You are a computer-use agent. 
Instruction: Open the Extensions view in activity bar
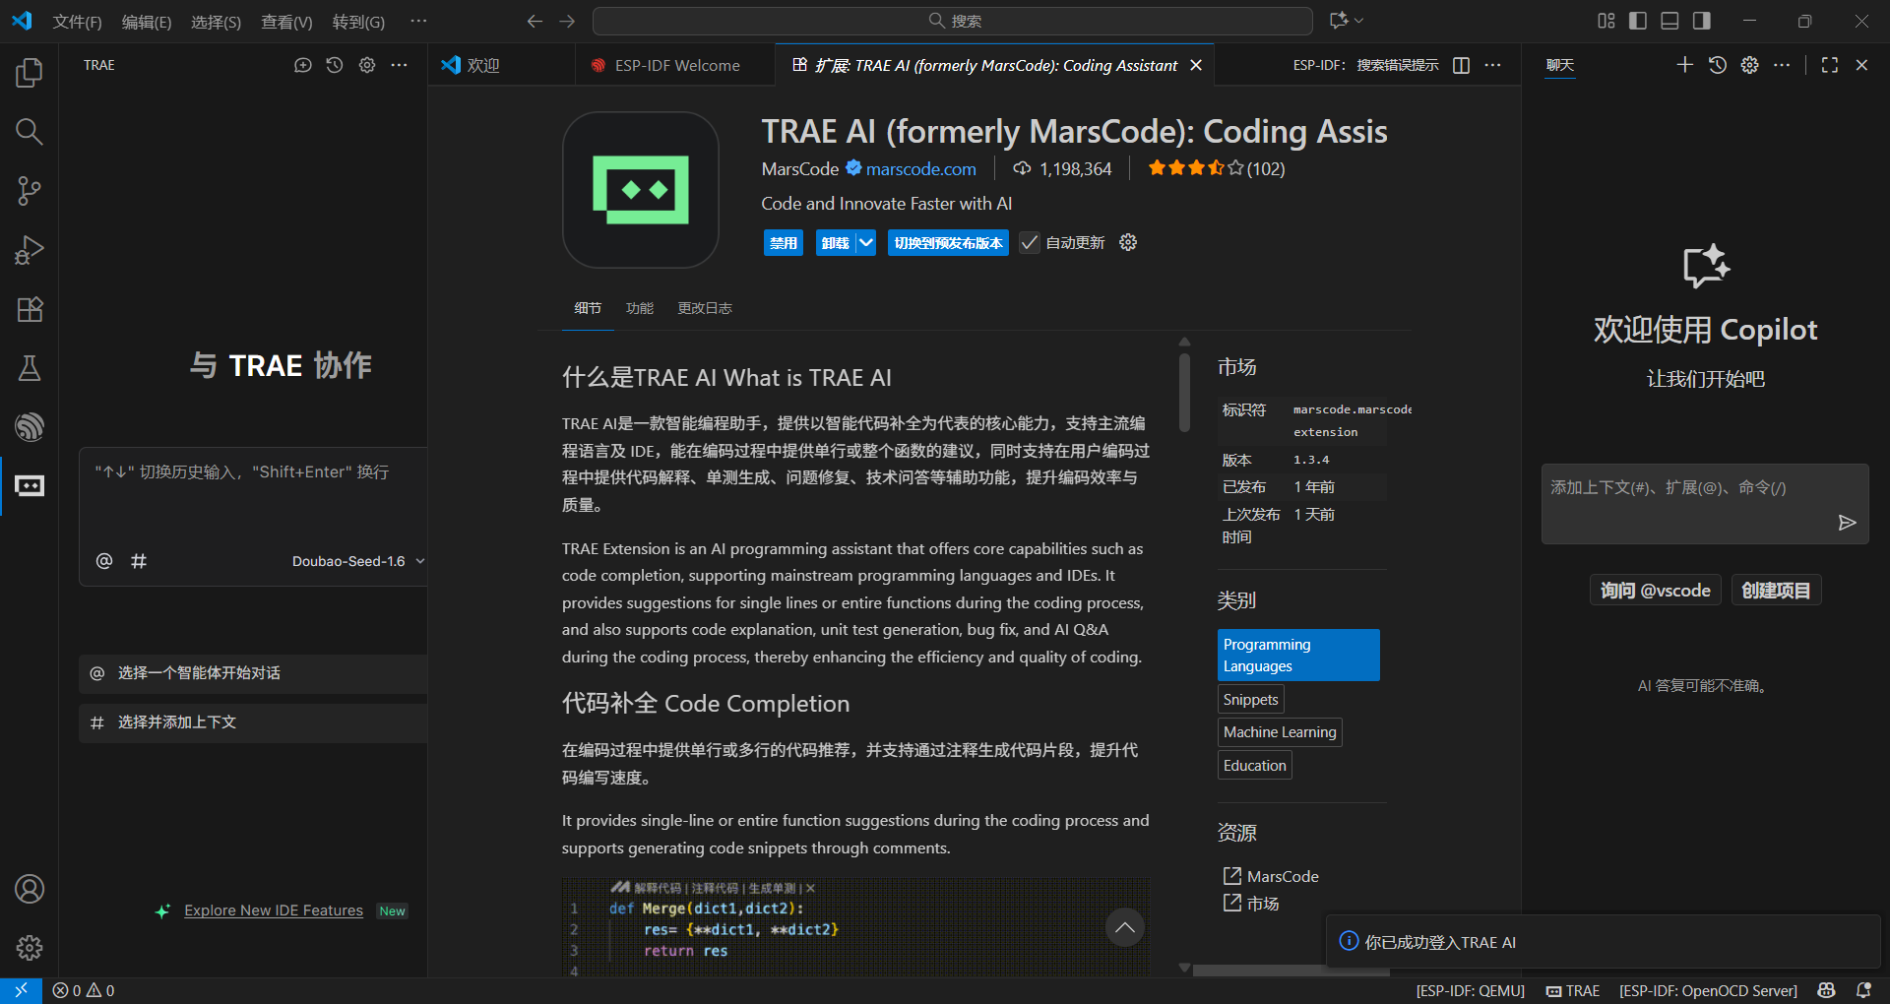pyautogui.click(x=30, y=309)
